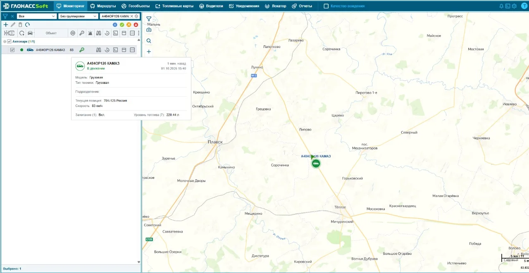Open the terminal console icon in the header
529x273 pixels.
coord(508,6)
